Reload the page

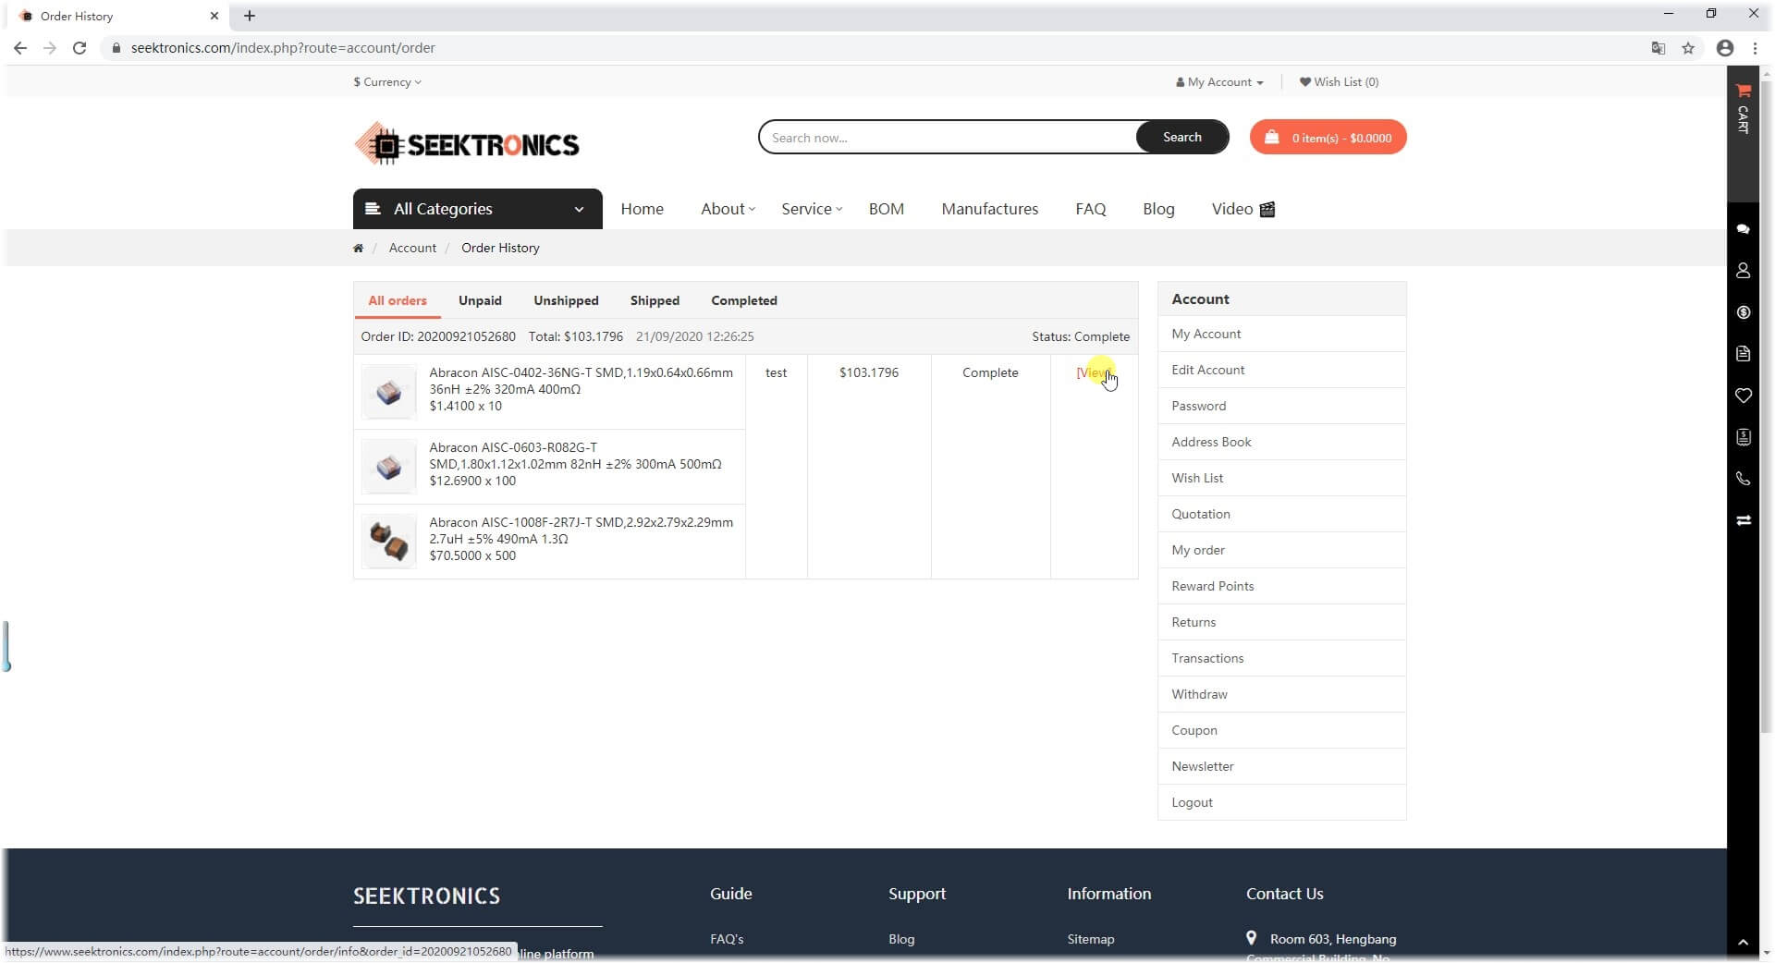pos(80,48)
